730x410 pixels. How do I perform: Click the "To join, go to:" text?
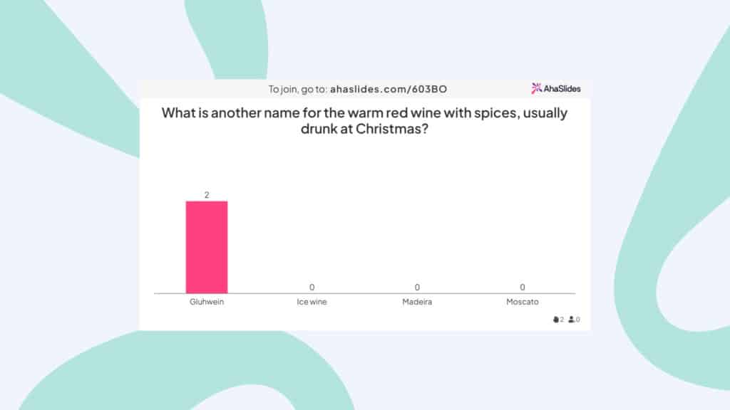298,89
